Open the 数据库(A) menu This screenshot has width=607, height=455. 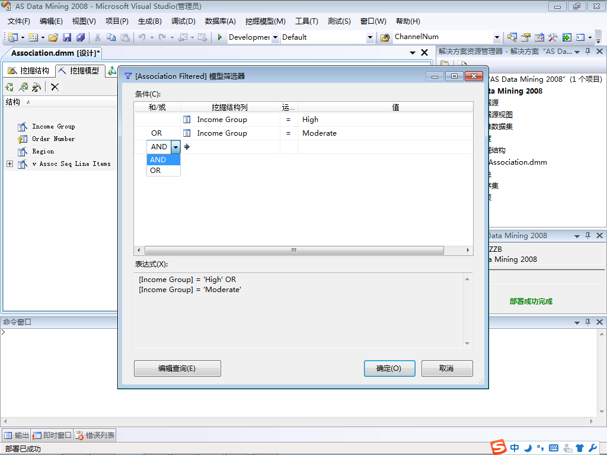(x=220, y=21)
